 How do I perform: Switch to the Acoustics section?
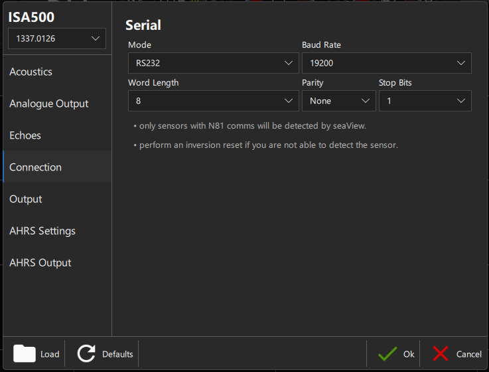click(x=31, y=72)
